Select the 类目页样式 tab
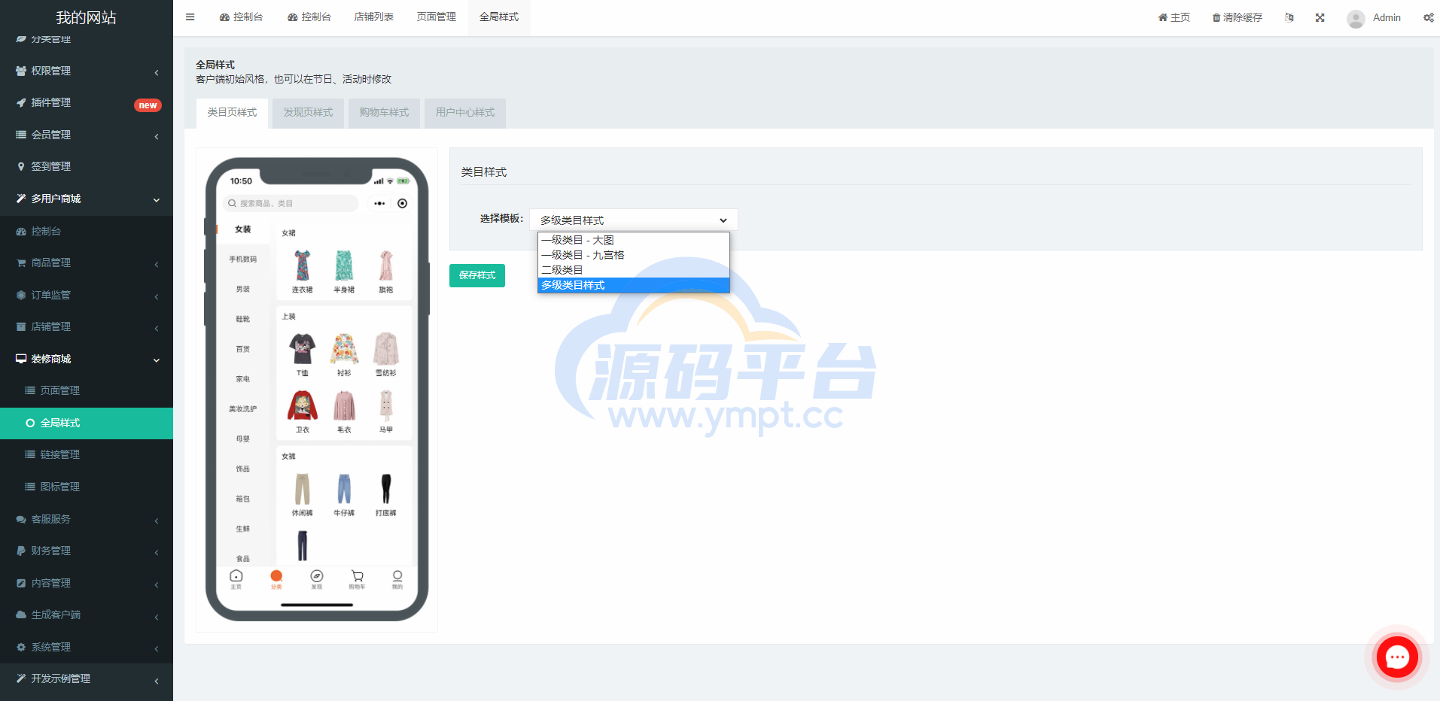Image resolution: width=1440 pixels, height=701 pixels. point(232,113)
